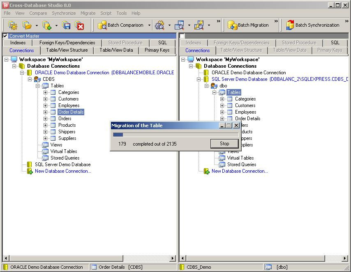This screenshot has height=272, width=351.
Task: Stop the table migration
Action: pos(224,144)
